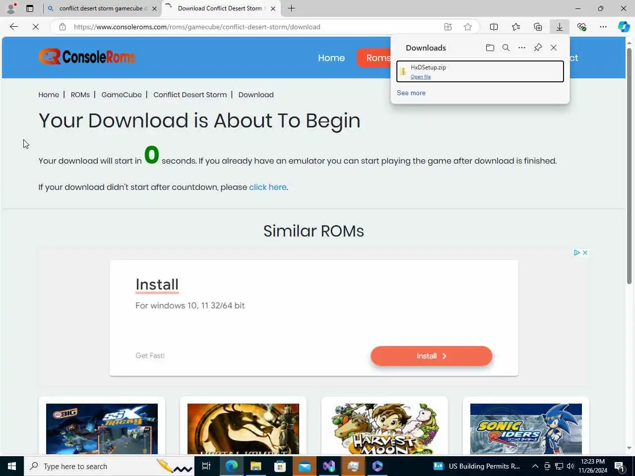Image resolution: width=635 pixels, height=476 pixels.
Task: Open Microsoft Store from the taskbar
Action: [x=280, y=466]
